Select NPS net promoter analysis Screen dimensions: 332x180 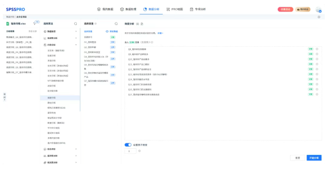coord(55,81)
